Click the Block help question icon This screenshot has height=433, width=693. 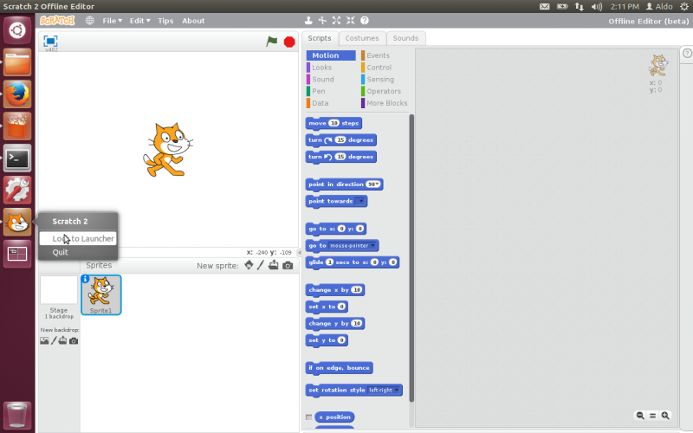[x=365, y=20]
